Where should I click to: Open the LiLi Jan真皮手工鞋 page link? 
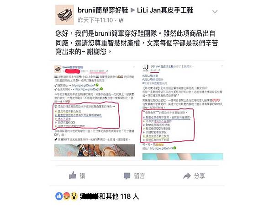pyautogui.click(x=165, y=10)
